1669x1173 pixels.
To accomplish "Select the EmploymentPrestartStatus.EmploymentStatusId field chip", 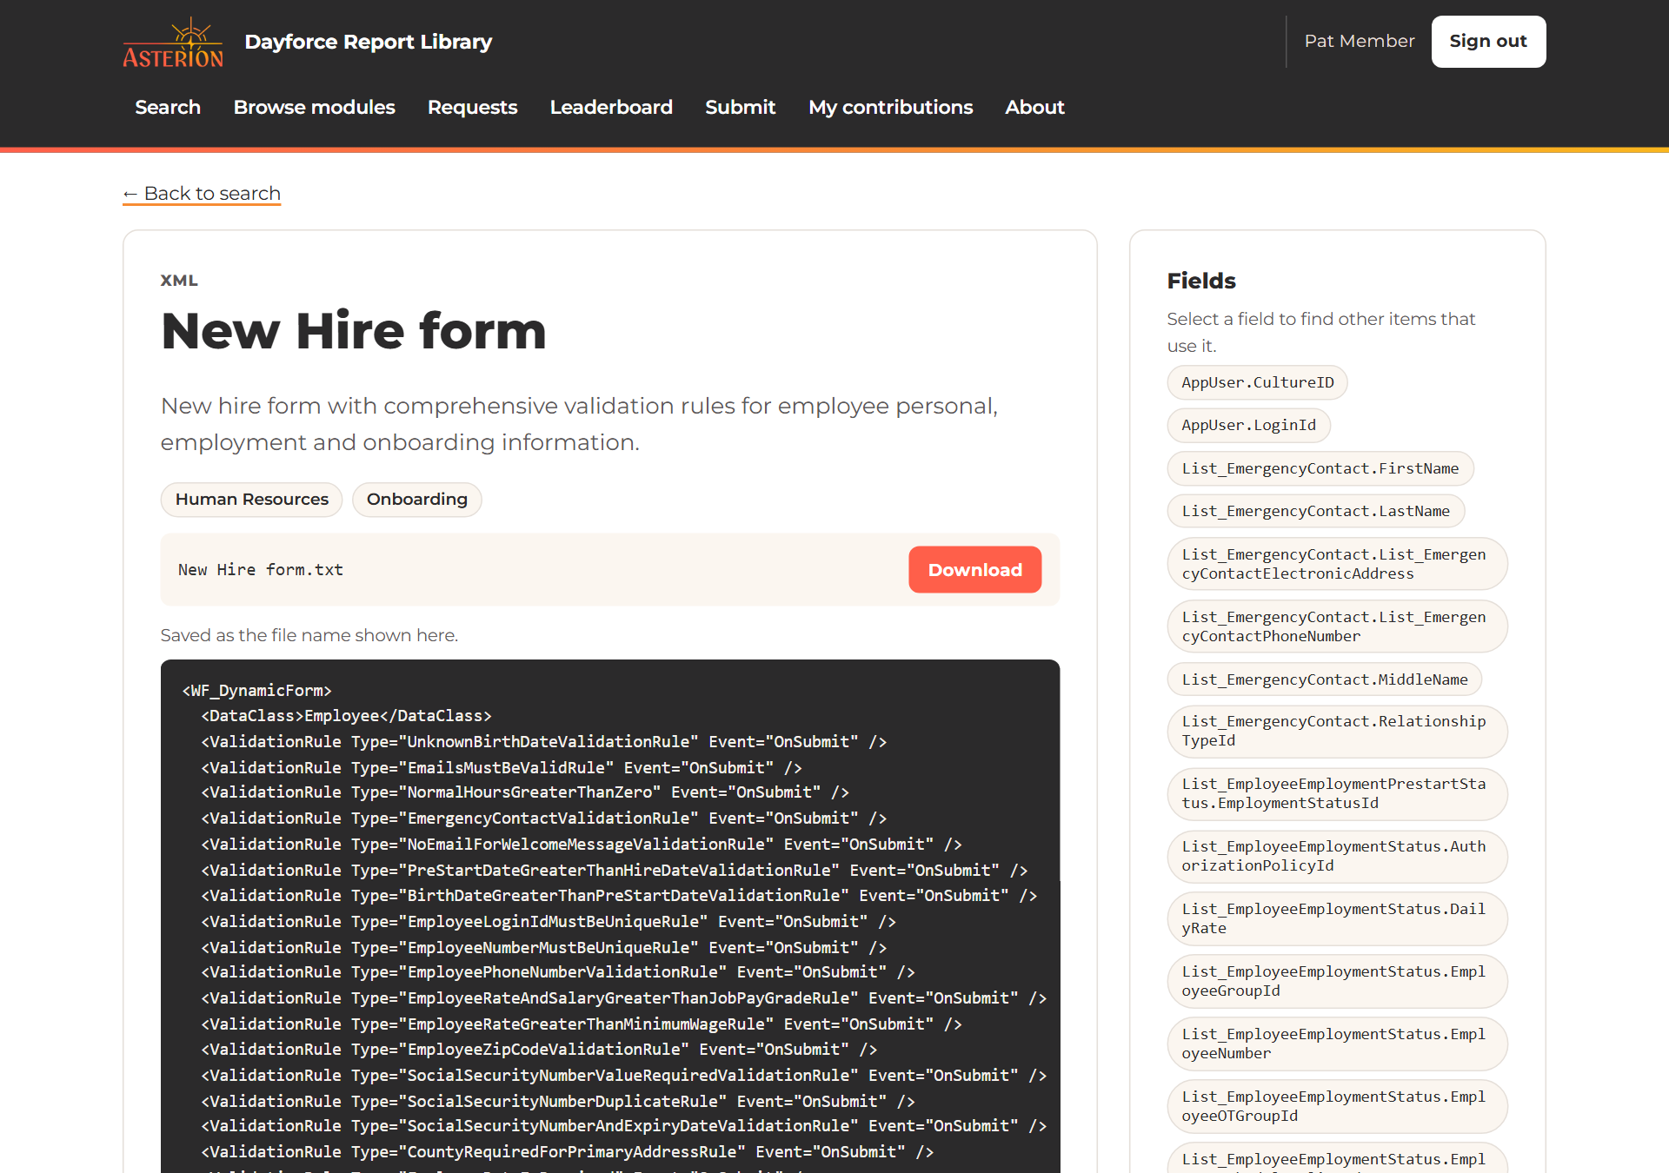I will pyautogui.click(x=1337, y=793).
